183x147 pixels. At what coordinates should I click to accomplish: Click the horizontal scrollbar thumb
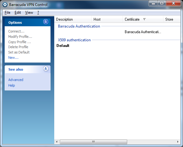tap(94, 142)
